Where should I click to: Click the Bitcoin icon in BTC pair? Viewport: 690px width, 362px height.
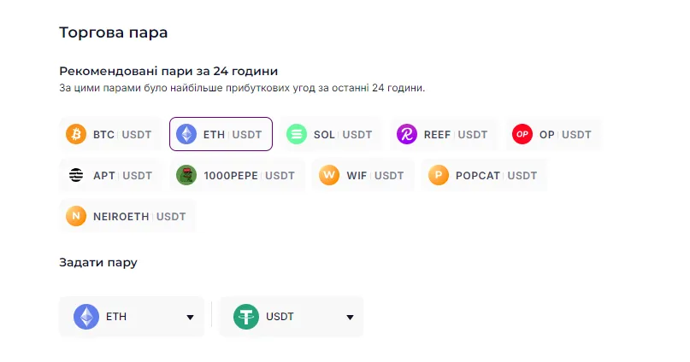click(76, 134)
